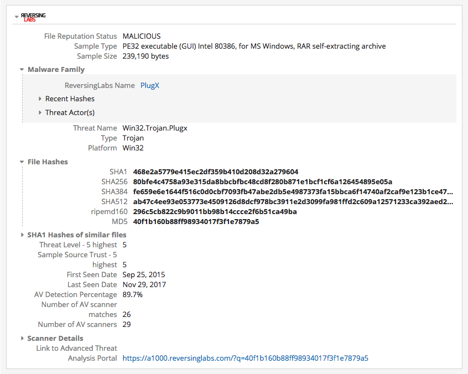Expand SHA1 Hashes of similar files
This screenshot has height=374, width=468.
(22, 235)
